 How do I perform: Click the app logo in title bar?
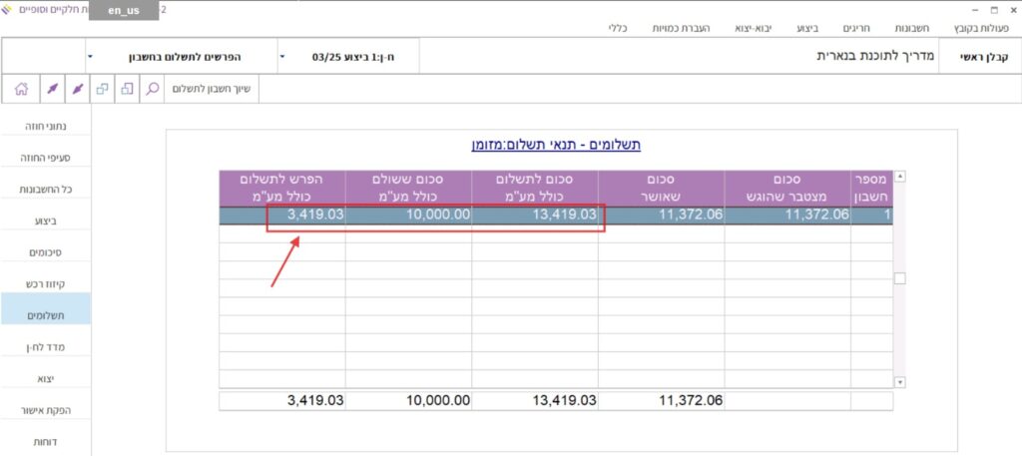(8, 9)
